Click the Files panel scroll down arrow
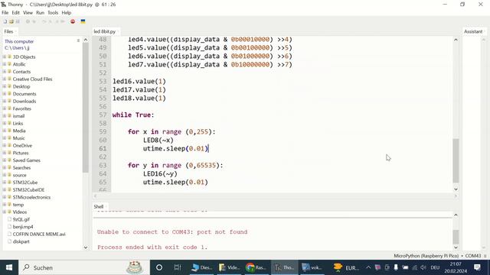The image size is (490, 275). tap(86, 247)
